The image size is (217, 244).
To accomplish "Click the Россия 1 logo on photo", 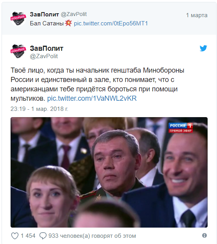I will pyautogui.click(x=181, y=128).
